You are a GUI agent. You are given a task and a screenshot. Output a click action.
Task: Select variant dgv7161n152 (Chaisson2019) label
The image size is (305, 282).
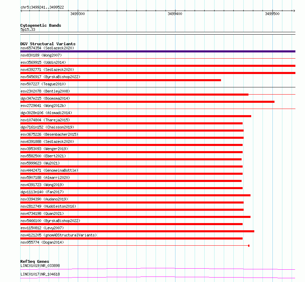point(47,127)
